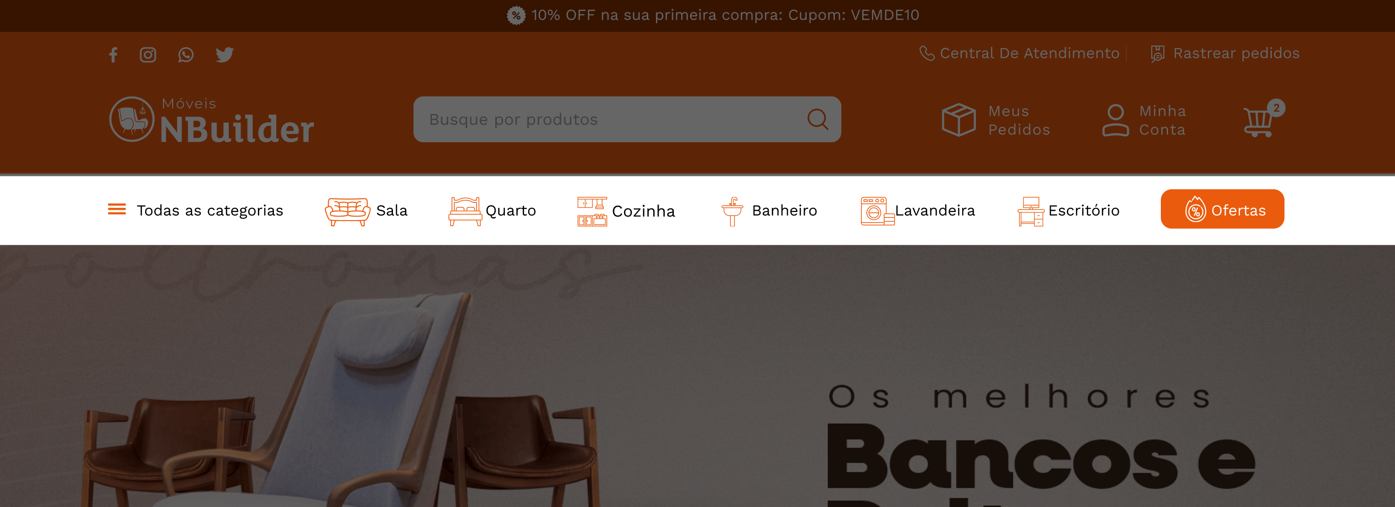Screen dimensions: 1395x507
Task: Click the orange Ofertas button
Action: pyautogui.click(x=1222, y=209)
